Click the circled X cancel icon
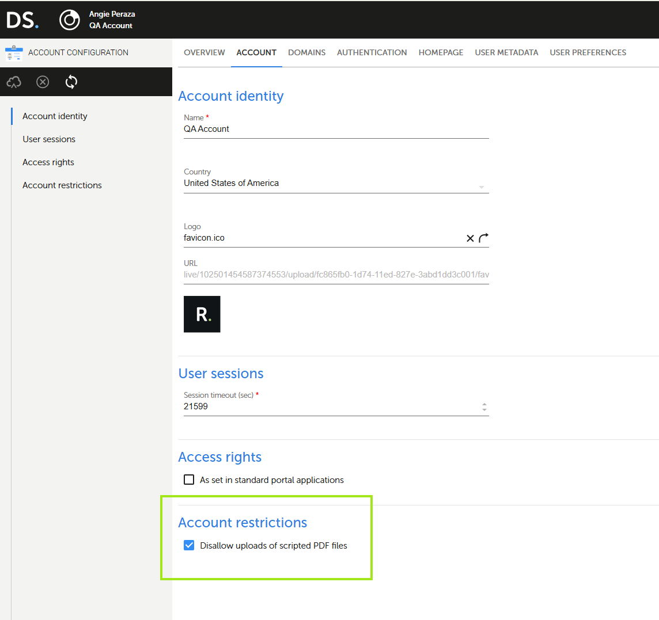This screenshot has height=620, width=659. point(43,82)
